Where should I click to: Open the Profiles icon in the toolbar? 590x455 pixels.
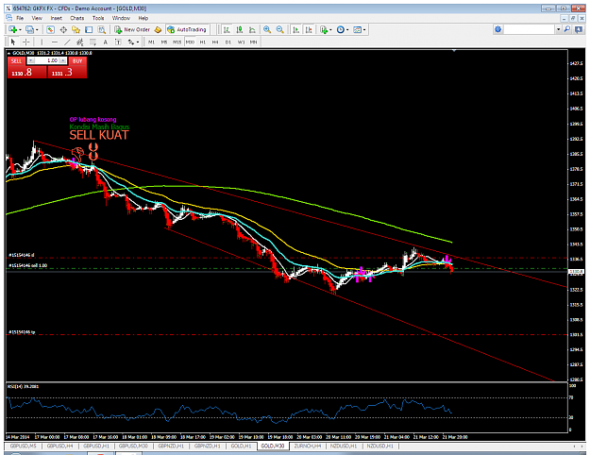point(29,29)
